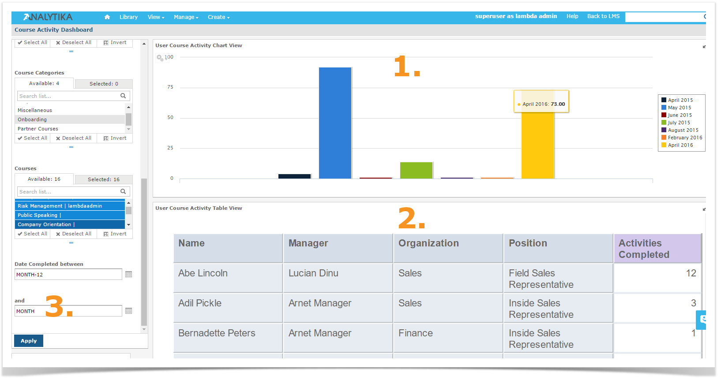
Task: Switch to Selected: 16 tab in Courses
Action: coord(103,180)
